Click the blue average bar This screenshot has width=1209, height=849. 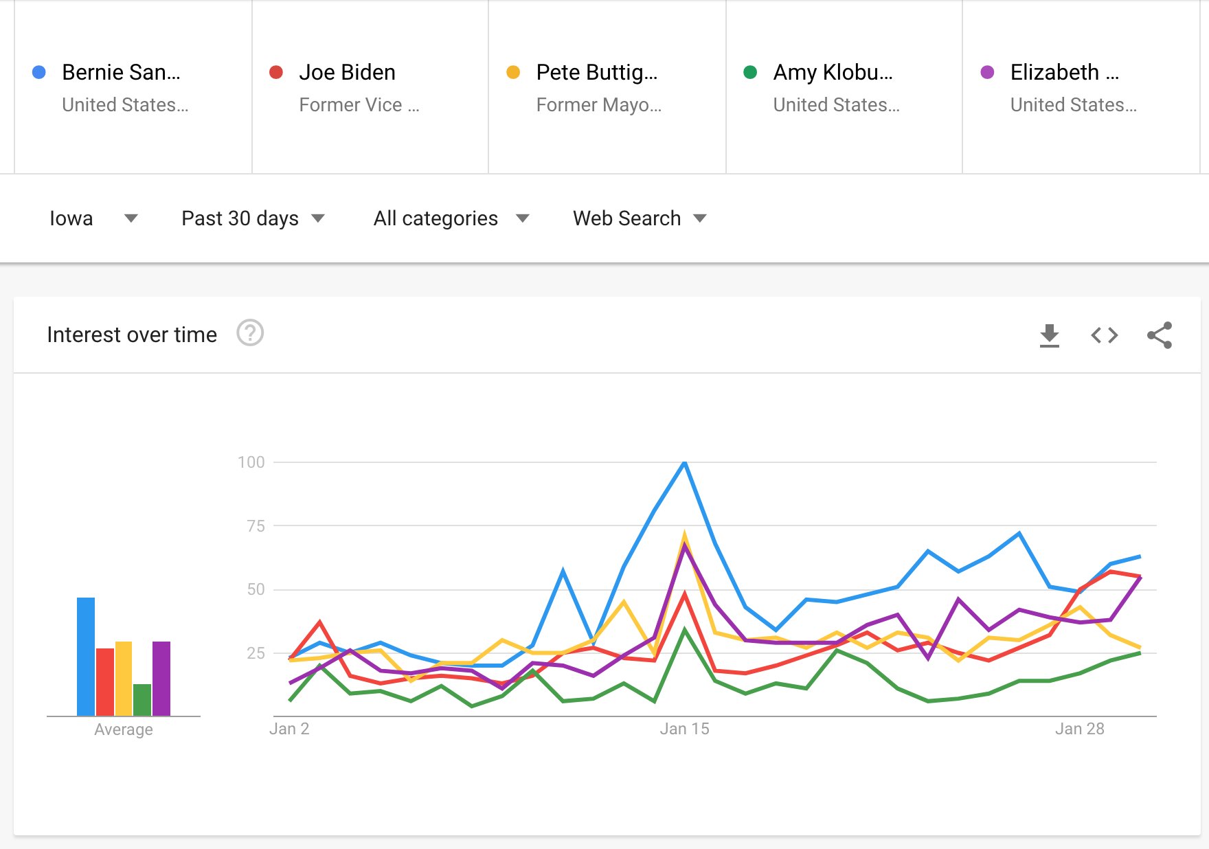(x=86, y=657)
